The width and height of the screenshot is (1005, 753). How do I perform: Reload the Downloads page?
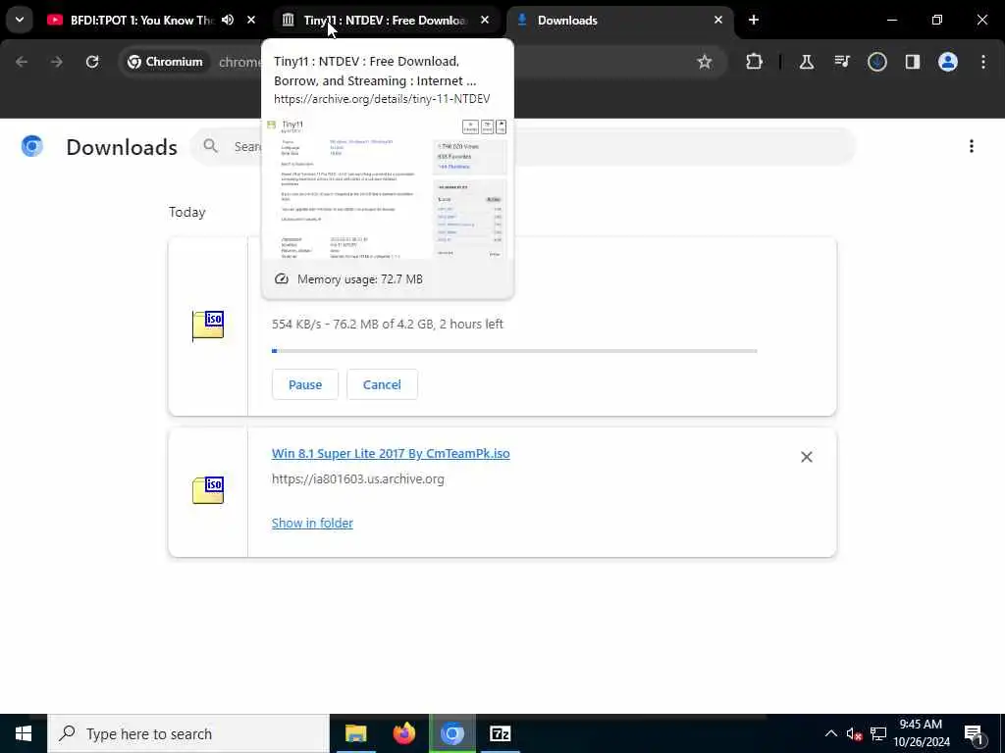coord(92,62)
